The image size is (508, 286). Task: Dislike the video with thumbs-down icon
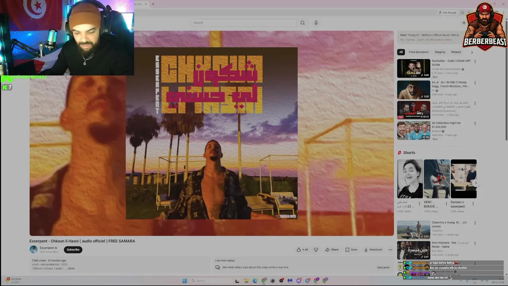pyautogui.click(x=316, y=249)
